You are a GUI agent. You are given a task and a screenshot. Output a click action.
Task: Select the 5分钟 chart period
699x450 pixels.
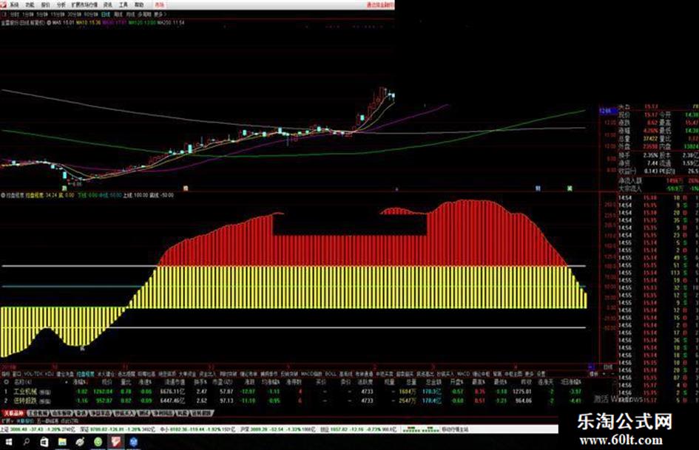click(42, 14)
